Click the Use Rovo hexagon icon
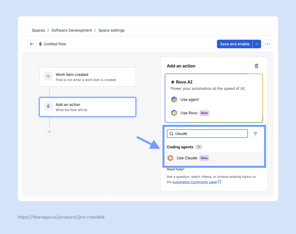296x234 pixels. 174,113
